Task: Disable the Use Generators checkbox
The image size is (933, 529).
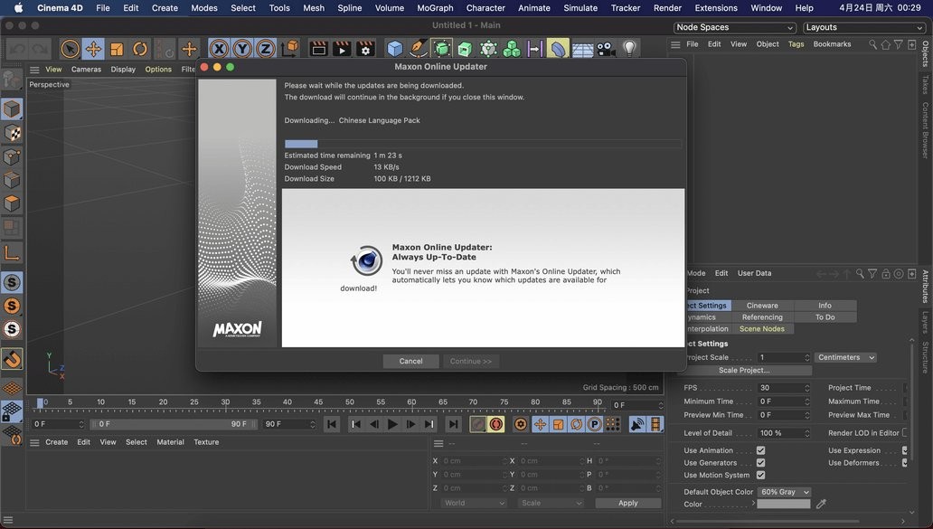Action: click(x=760, y=463)
